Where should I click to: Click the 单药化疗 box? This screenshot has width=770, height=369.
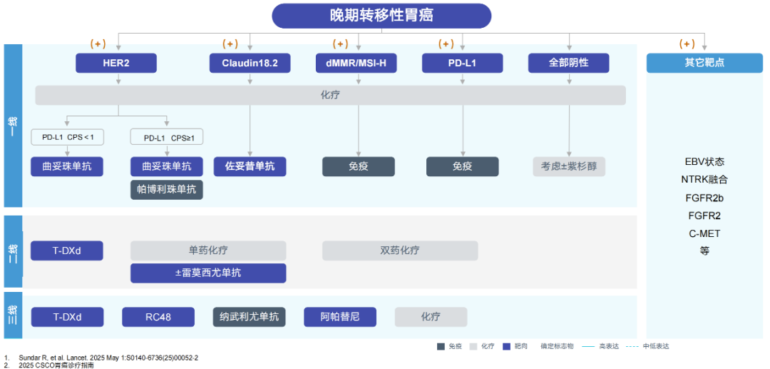coord(208,251)
